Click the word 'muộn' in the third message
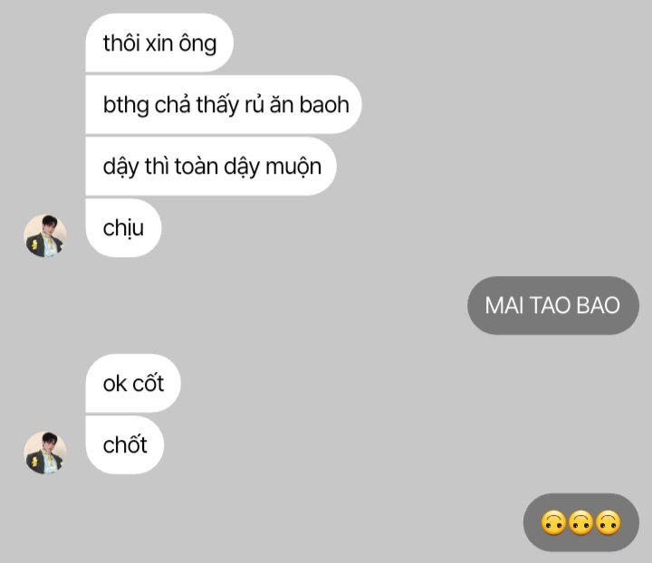This screenshot has width=652, height=563. click(x=293, y=167)
